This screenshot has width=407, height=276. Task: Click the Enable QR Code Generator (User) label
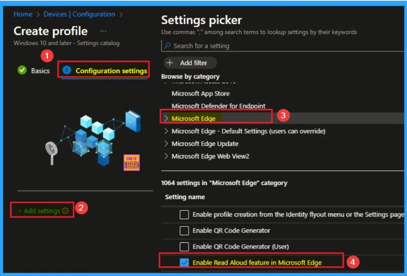click(240, 247)
